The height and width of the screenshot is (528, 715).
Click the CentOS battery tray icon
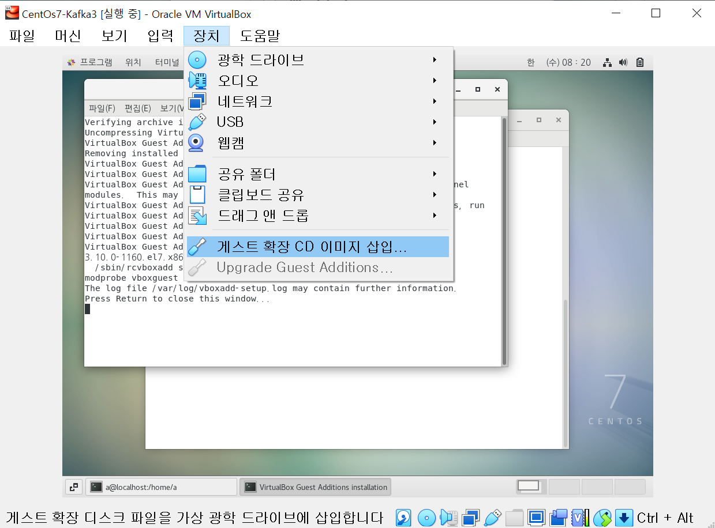pos(640,62)
